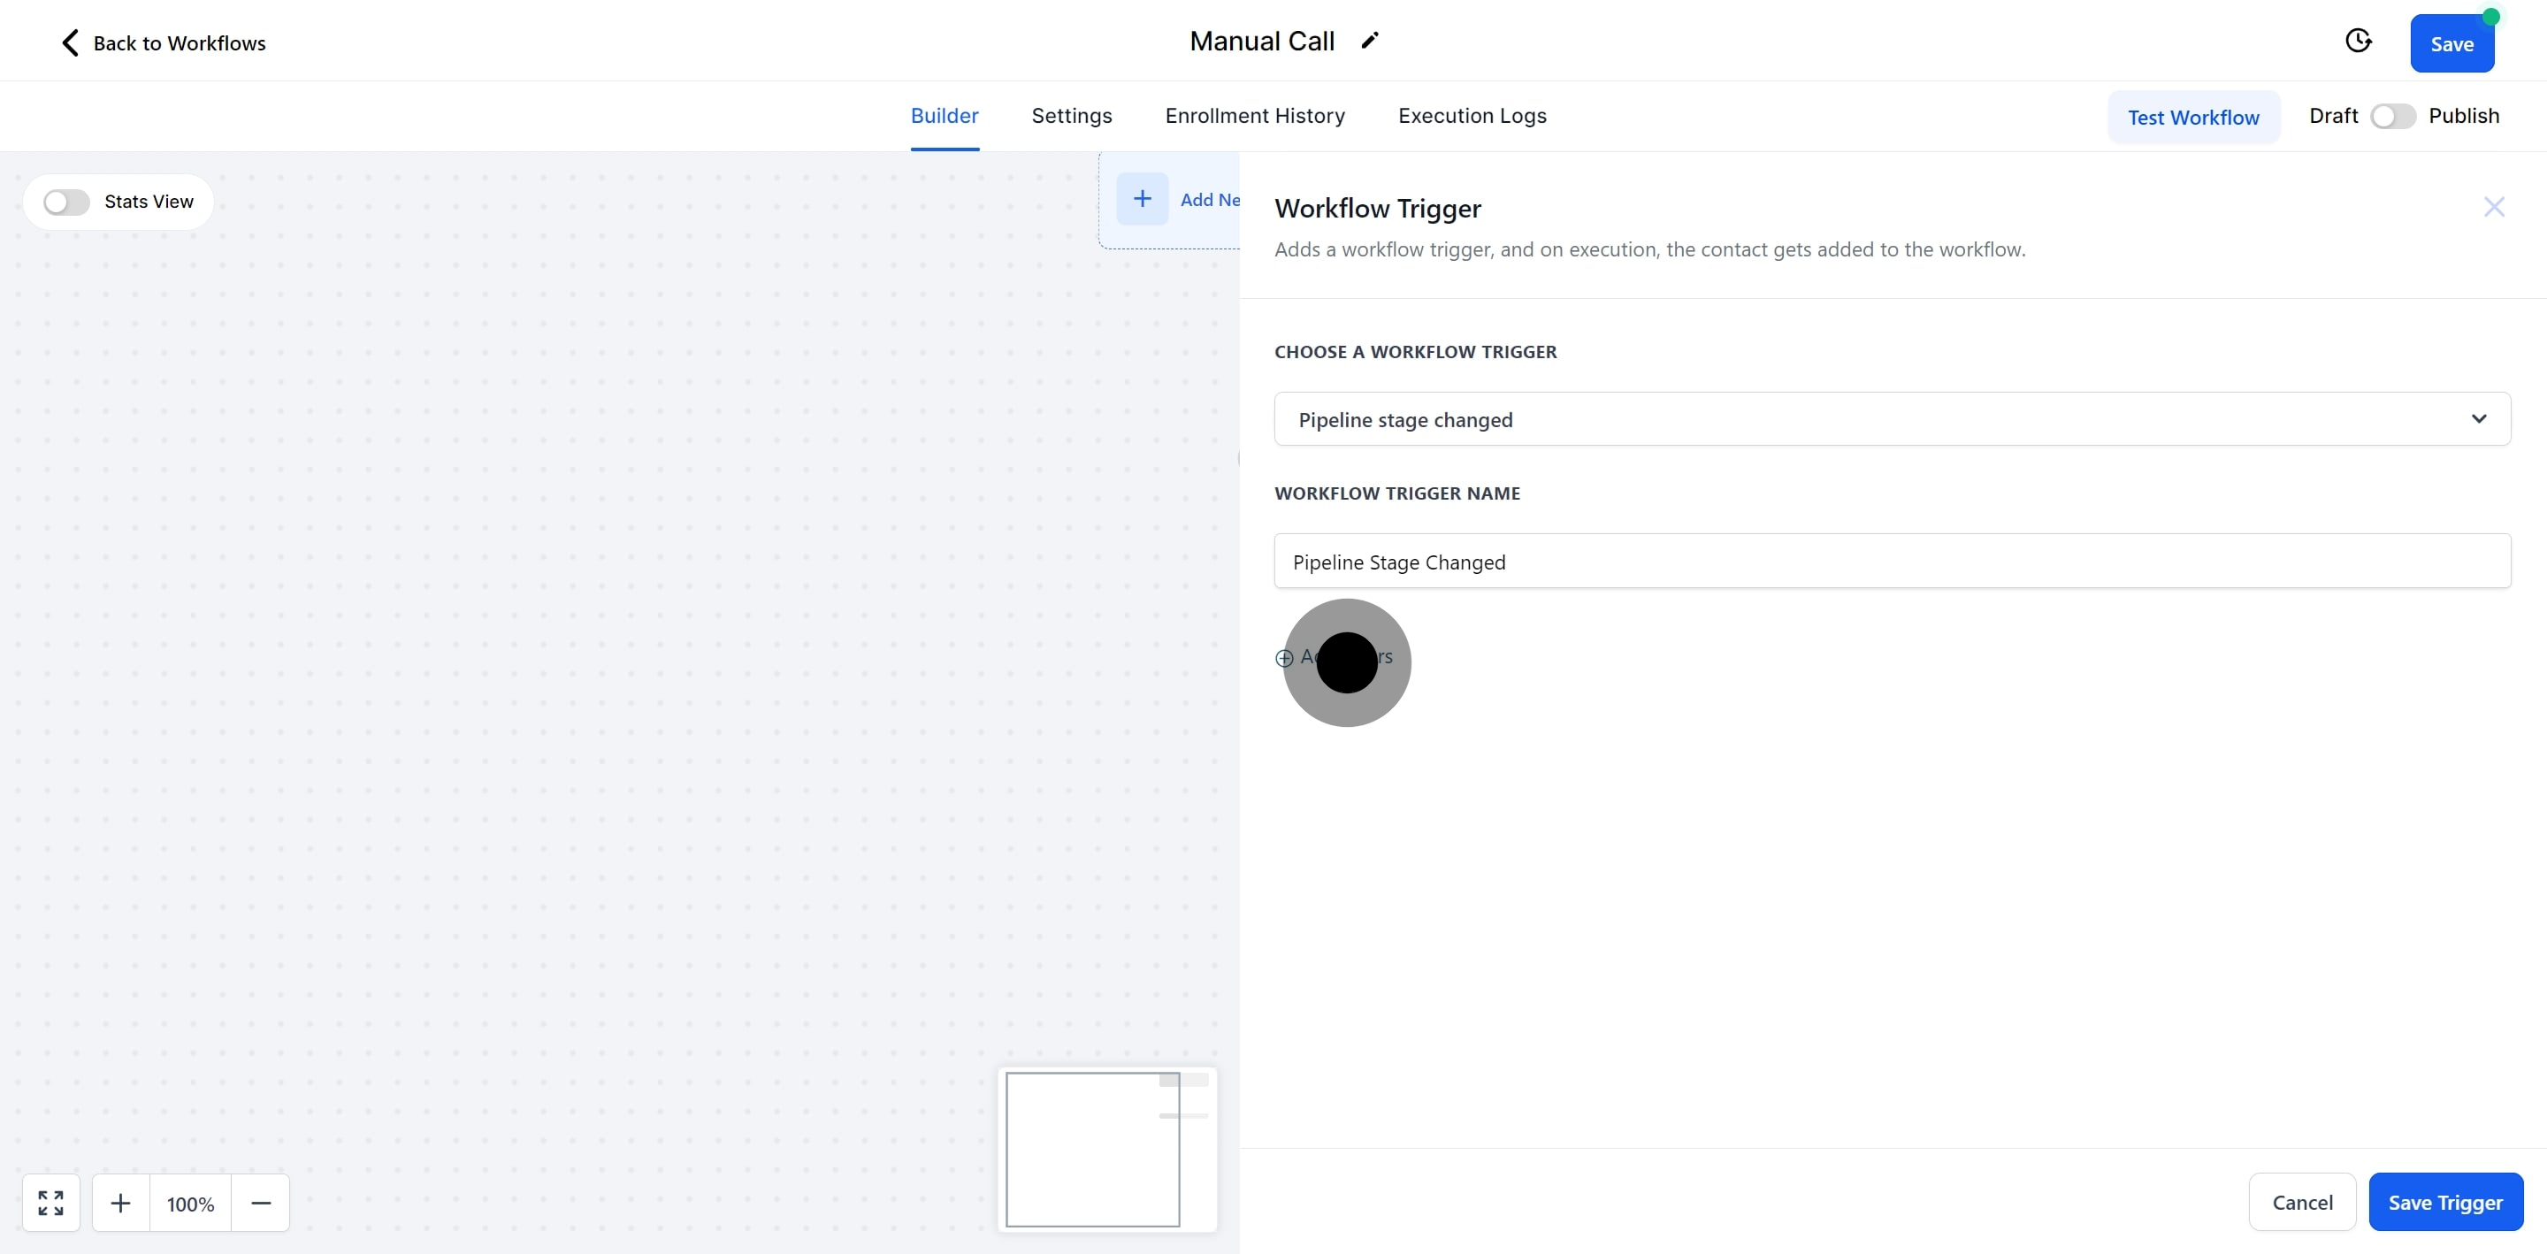Open version history via the clock icon
The height and width of the screenshot is (1254, 2547).
tap(2358, 41)
